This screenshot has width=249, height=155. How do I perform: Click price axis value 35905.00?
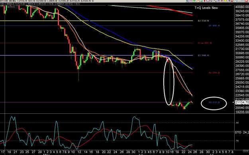click(242, 28)
